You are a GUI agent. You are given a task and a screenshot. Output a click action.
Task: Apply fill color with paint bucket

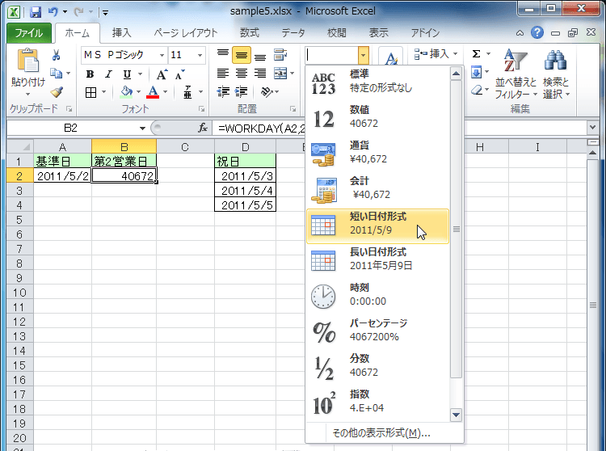click(x=126, y=92)
